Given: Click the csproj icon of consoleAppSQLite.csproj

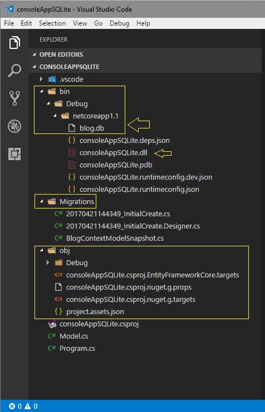Looking at the screenshot, I should pos(52,324).
